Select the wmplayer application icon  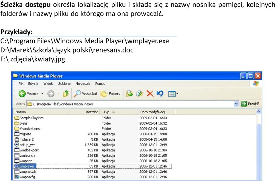(17, 166)
